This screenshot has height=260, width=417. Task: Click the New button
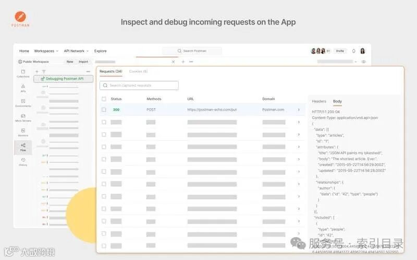coord(70,61)
